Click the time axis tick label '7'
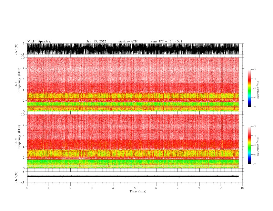 pyautogui.click(x=178, y=188)
